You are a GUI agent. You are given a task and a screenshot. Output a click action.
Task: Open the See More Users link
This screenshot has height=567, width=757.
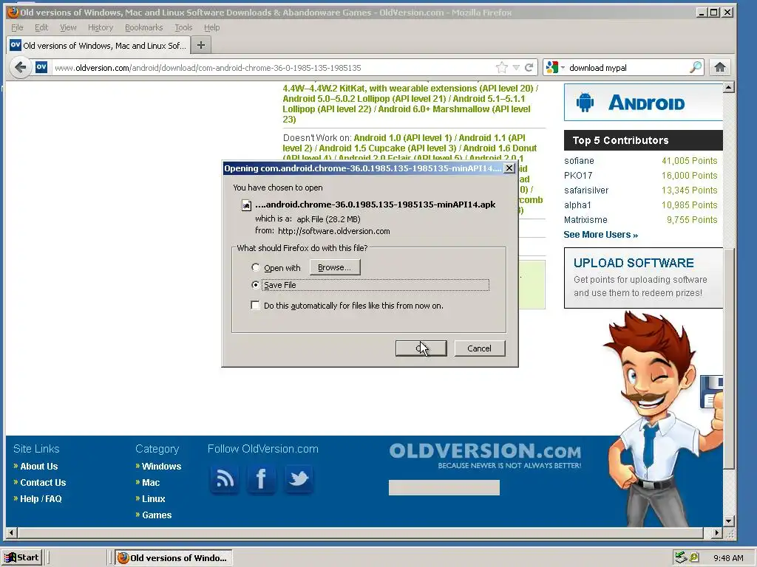600,235
